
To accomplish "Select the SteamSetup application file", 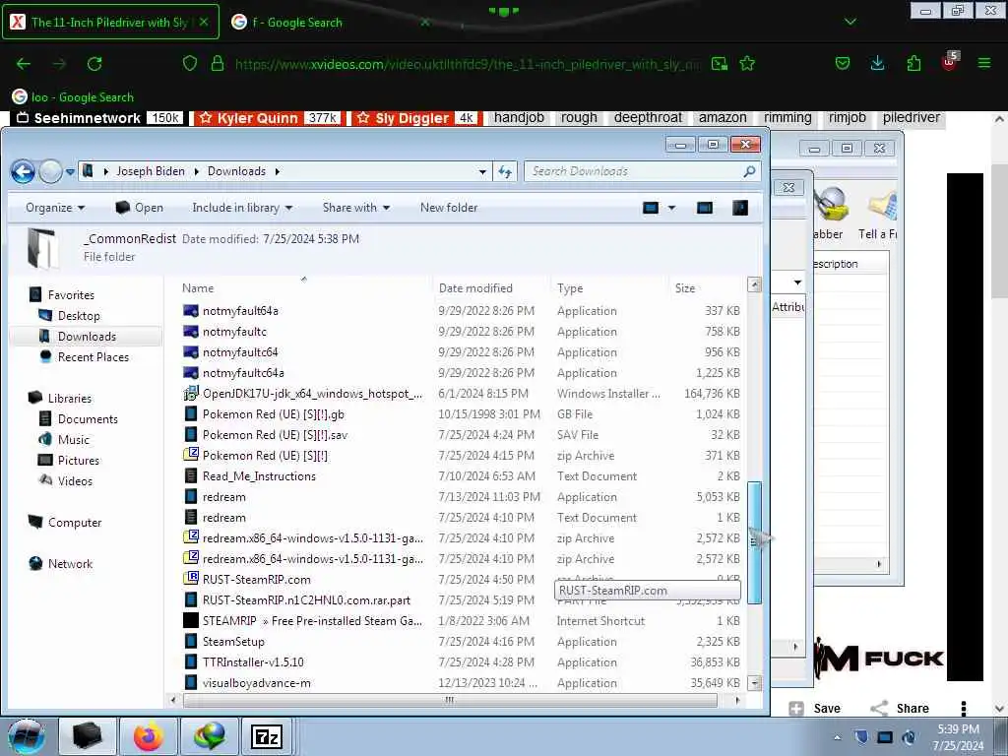I will point(232,642).
